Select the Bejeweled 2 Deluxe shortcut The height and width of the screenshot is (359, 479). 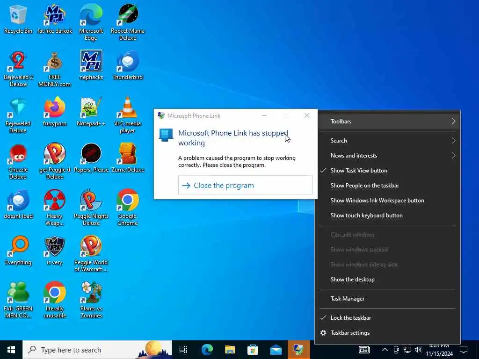click(x=18, y=68)
